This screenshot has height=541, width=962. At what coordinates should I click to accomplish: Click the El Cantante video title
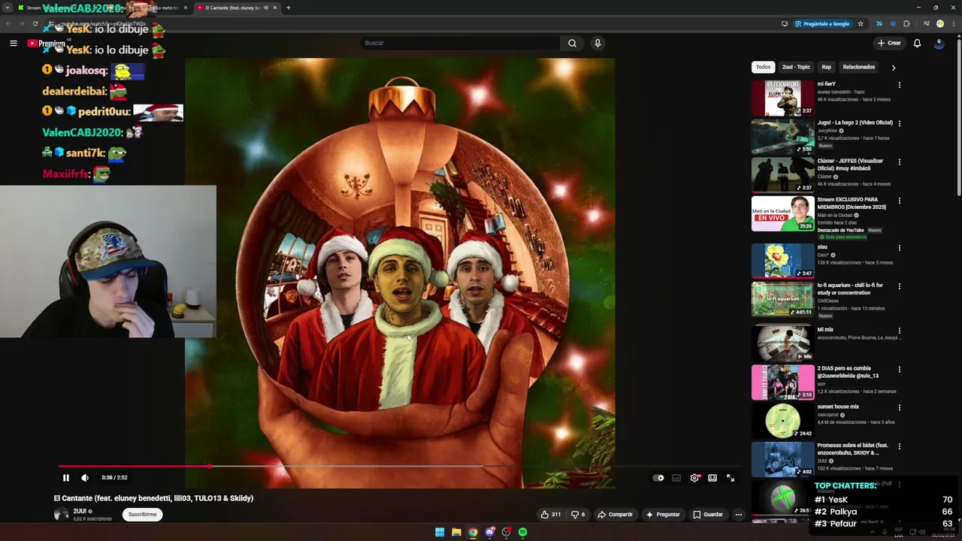pyautogui.click(x=153, y=498)
